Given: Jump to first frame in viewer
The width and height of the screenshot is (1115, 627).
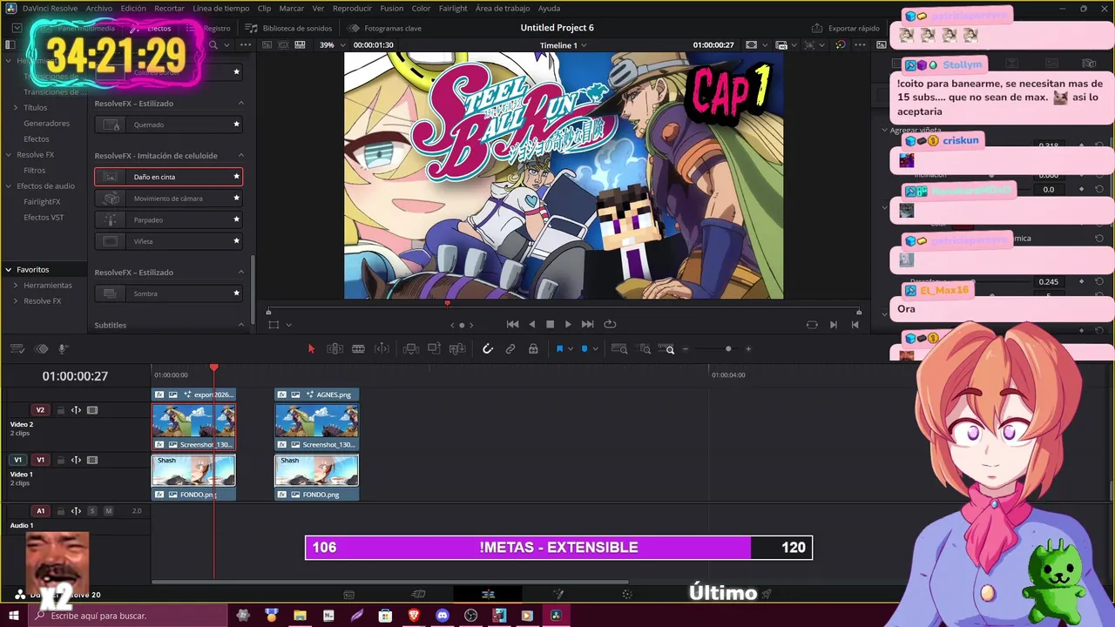Looking at the screenshot, I should tap(512, 324).
